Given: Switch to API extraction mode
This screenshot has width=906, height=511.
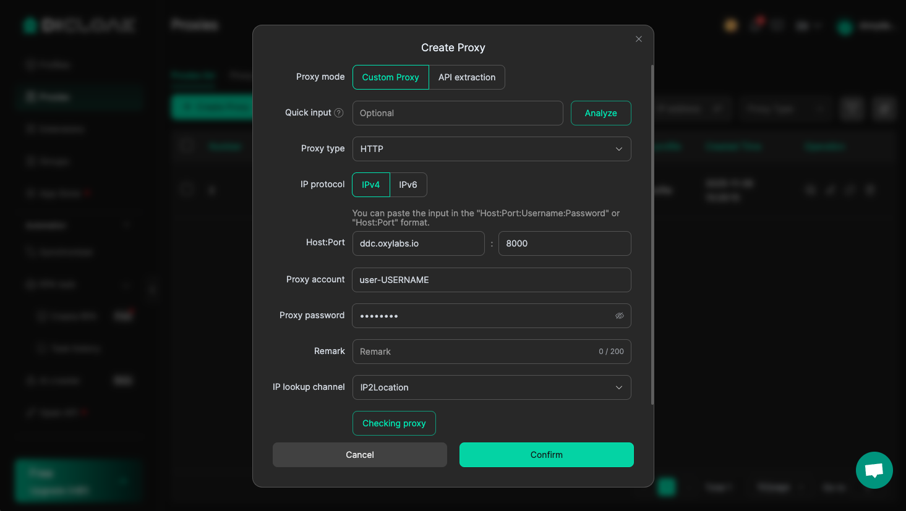Looking at the screenshot, I should coord(467,77).
